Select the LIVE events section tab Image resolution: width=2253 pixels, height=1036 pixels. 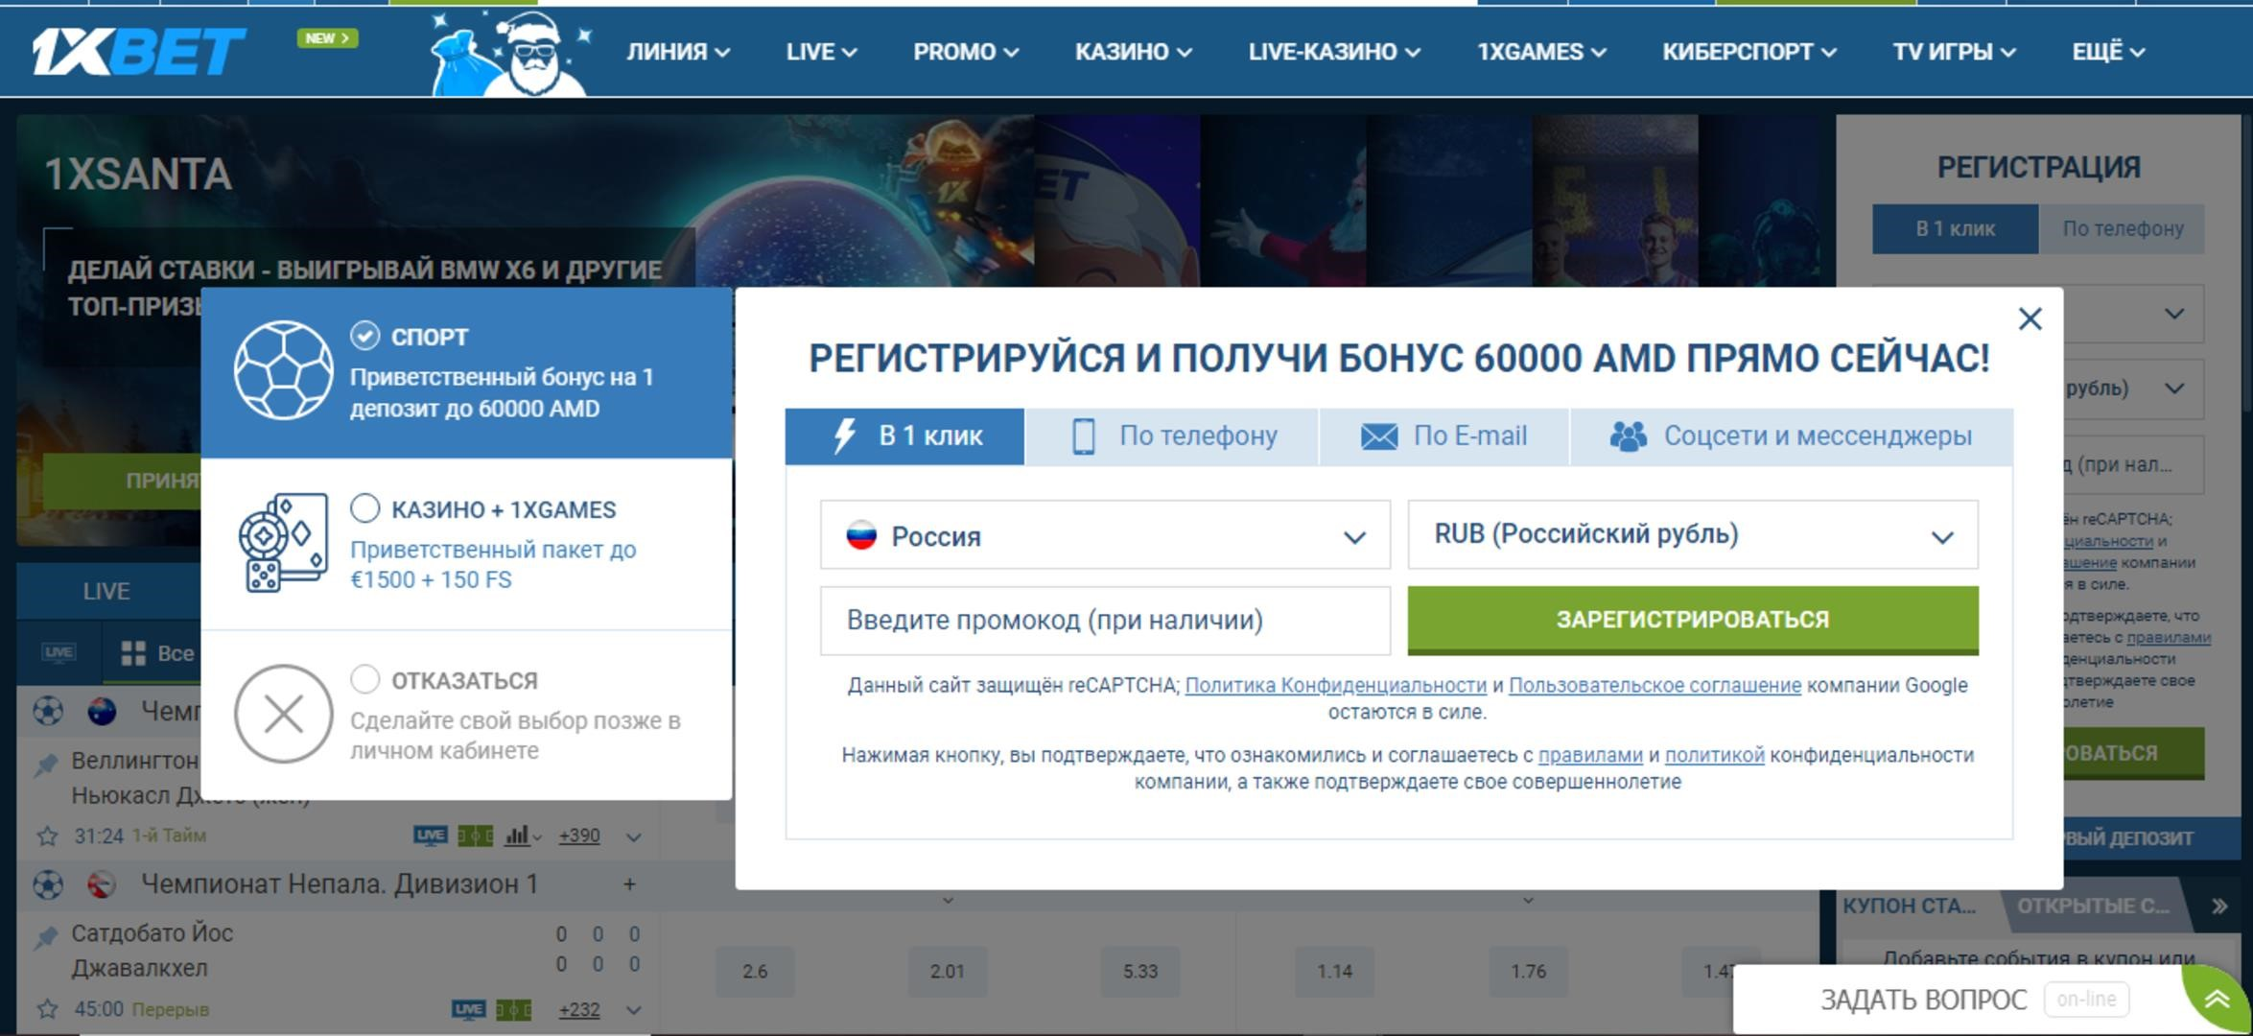[x=106, y=591]
